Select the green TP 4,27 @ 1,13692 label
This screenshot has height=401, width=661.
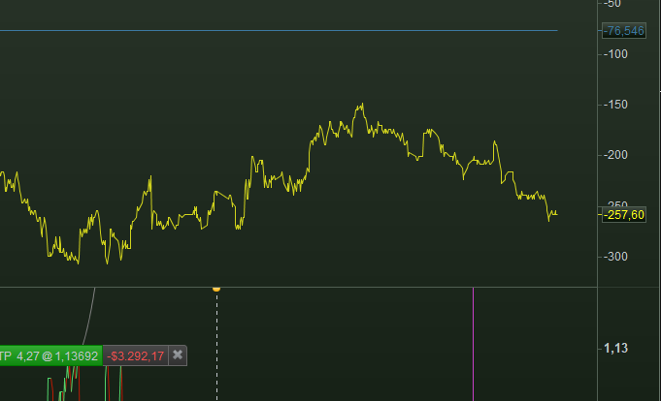[x=50, y=356]
